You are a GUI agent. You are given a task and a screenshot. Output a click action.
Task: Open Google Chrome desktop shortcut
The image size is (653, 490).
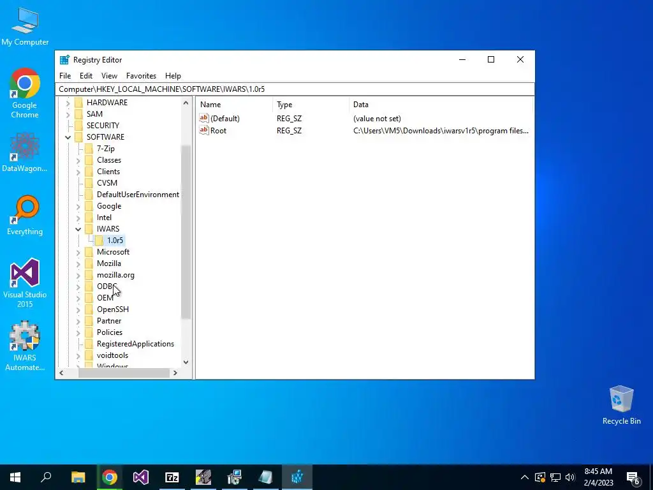point(25,93)
